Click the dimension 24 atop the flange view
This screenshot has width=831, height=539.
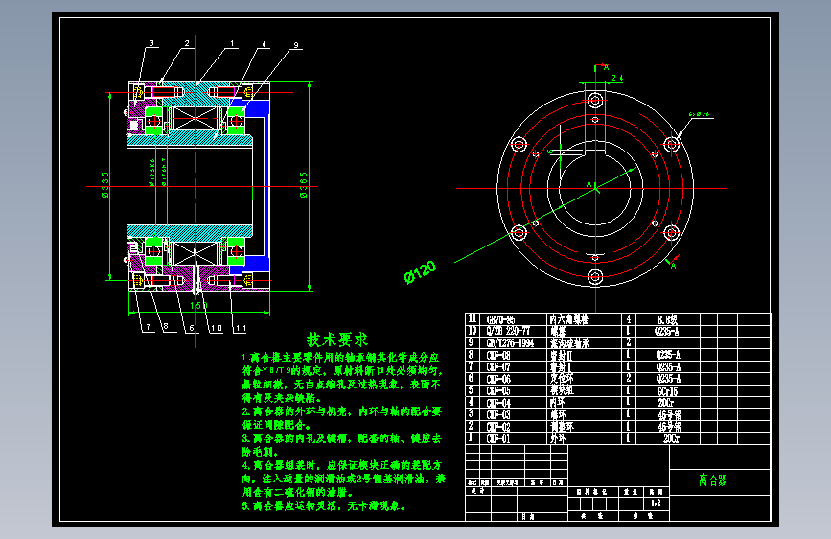(617, 78)
